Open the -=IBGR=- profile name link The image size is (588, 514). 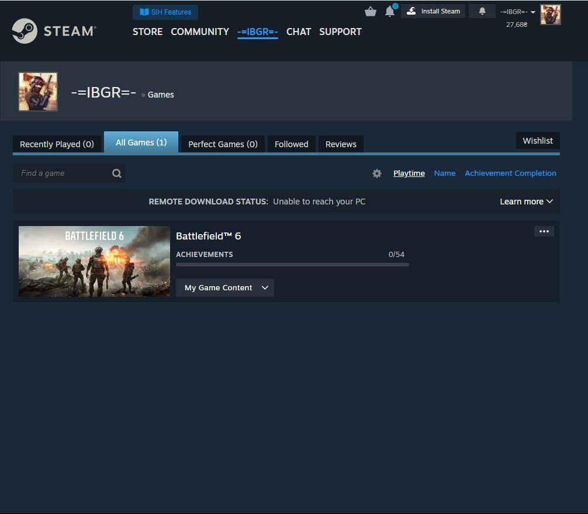pyautogui.click(x=103, y=92)
